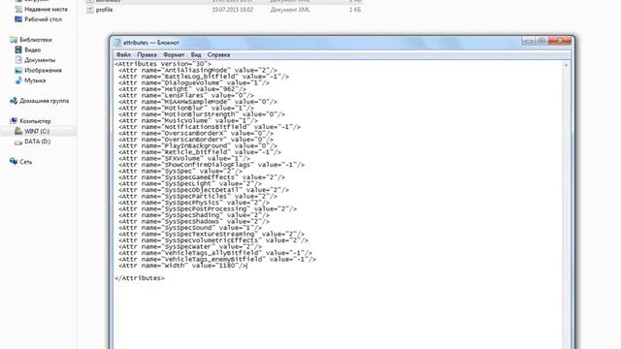This screenshot has width=621, height=349.
Task: Click the BattleLog_bitfield attribute line
Action: [204, 77]
